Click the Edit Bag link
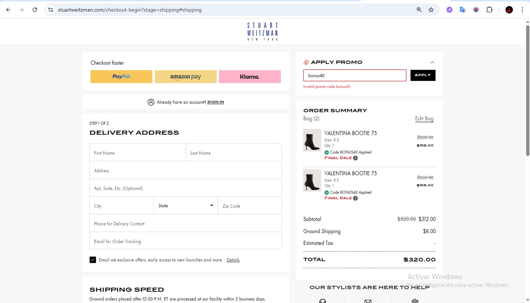This screenshot has width=530, height=303. 424,118
